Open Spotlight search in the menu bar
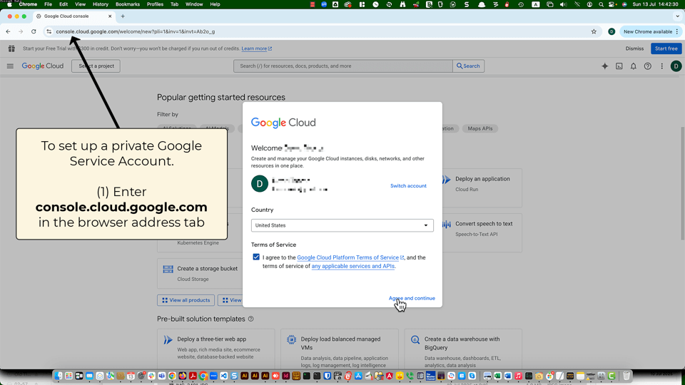This screenshot has width=685, height=385. click(601, 4)
